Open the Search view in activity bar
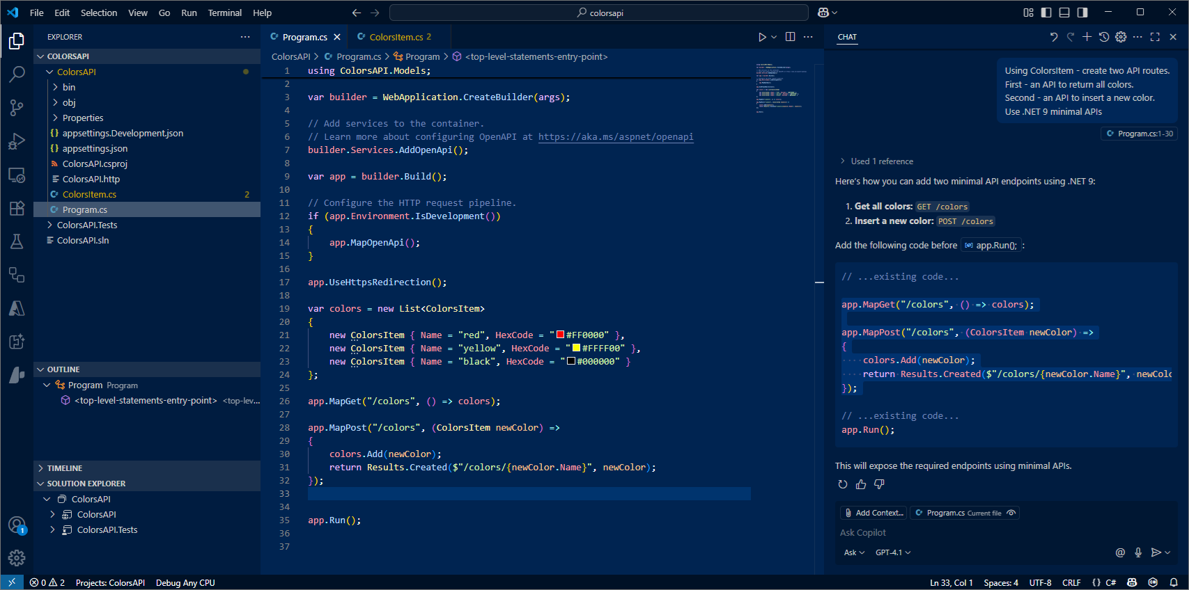 coord(17,74)
